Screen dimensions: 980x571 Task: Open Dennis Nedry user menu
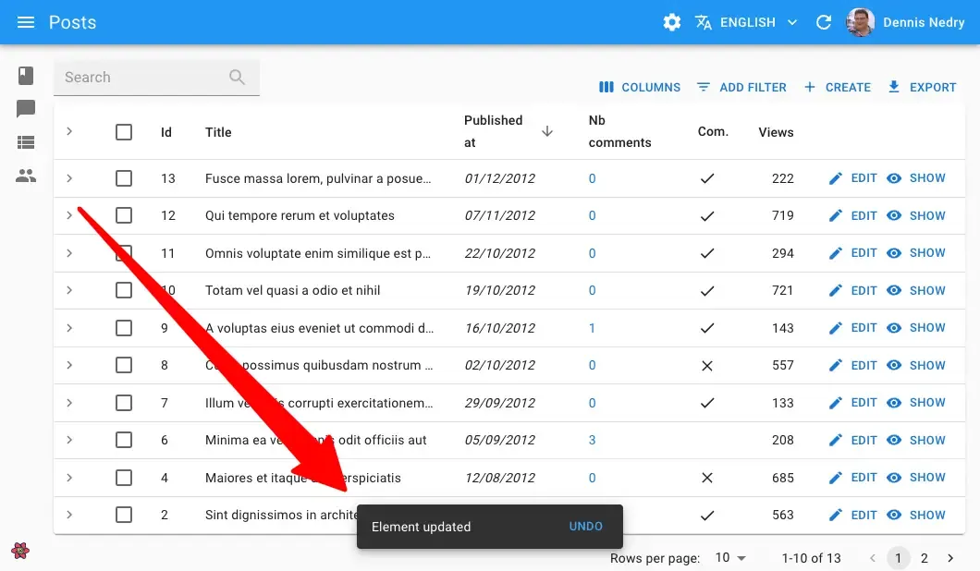(906, 22)
